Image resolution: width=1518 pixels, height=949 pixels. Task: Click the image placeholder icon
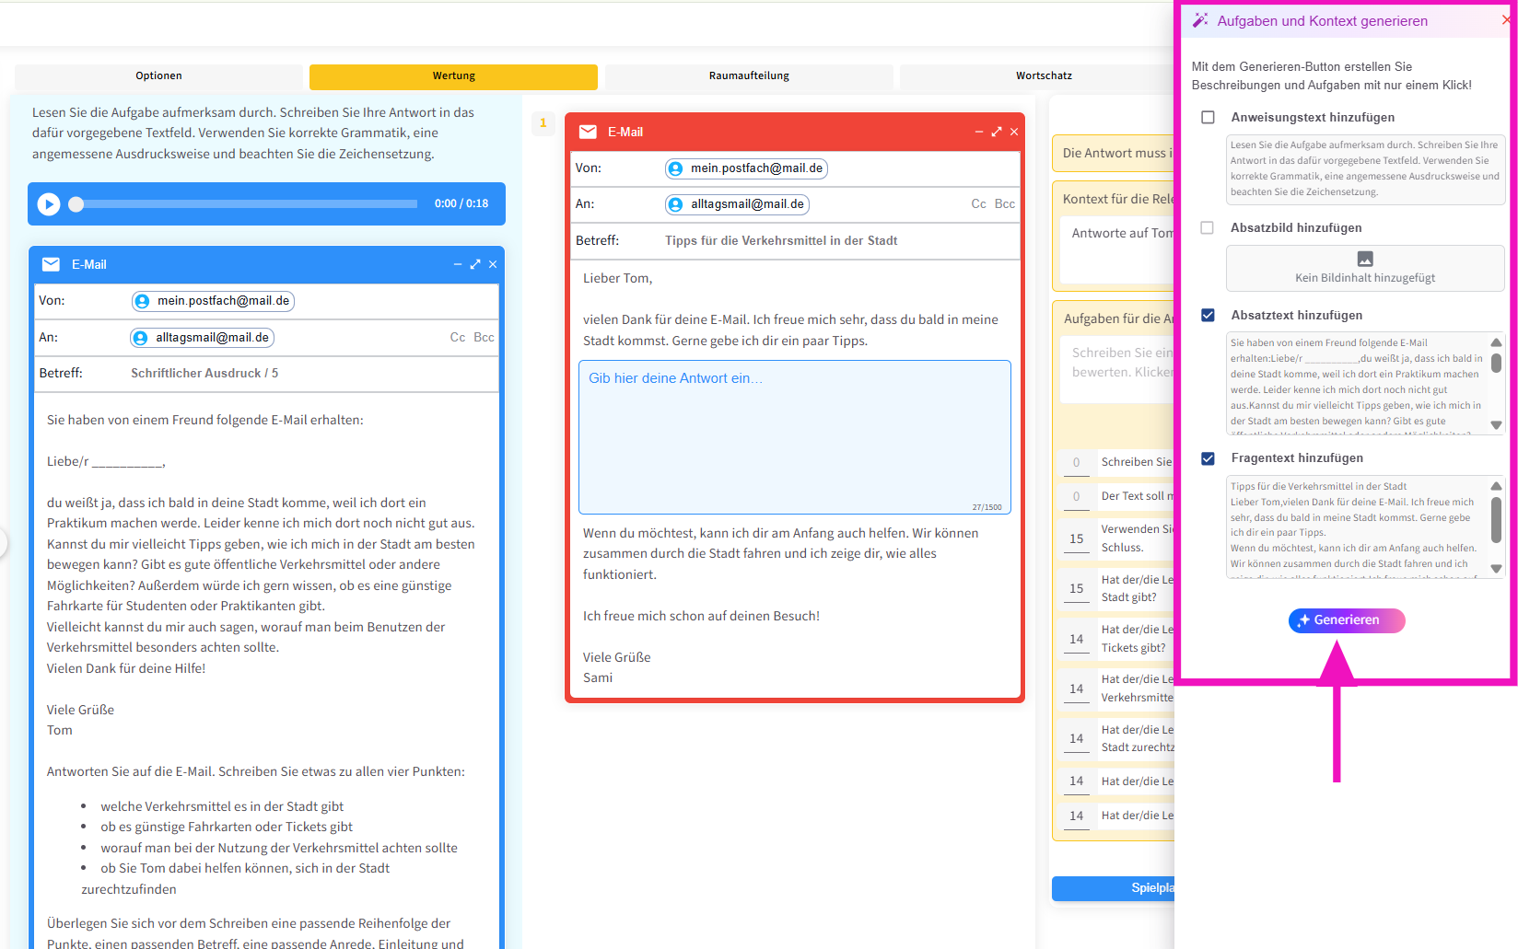[1365, 259]
